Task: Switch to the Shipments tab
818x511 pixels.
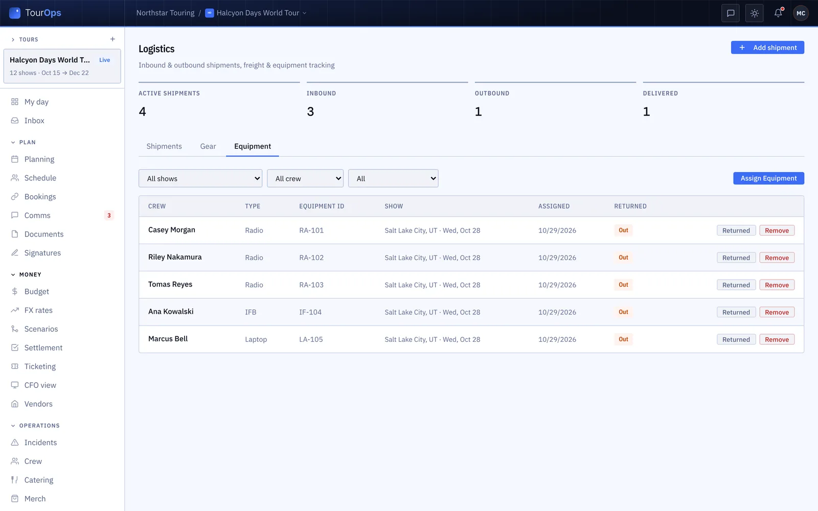Action: (164, 146)
